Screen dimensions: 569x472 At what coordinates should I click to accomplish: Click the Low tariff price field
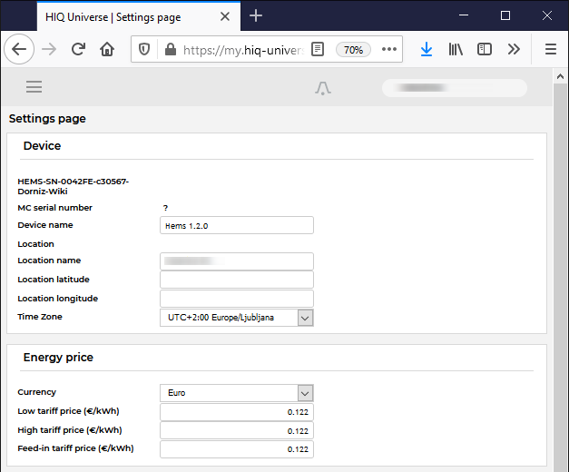tap(236, 412)
